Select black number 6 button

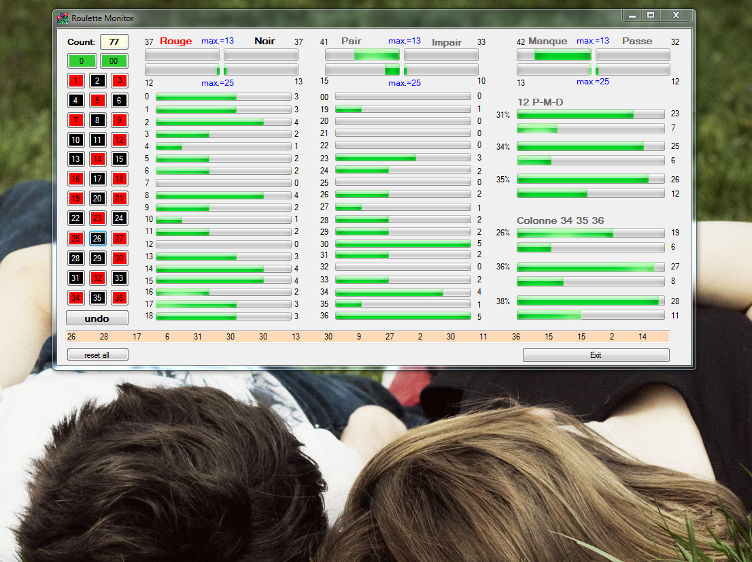tap(120, 100)
